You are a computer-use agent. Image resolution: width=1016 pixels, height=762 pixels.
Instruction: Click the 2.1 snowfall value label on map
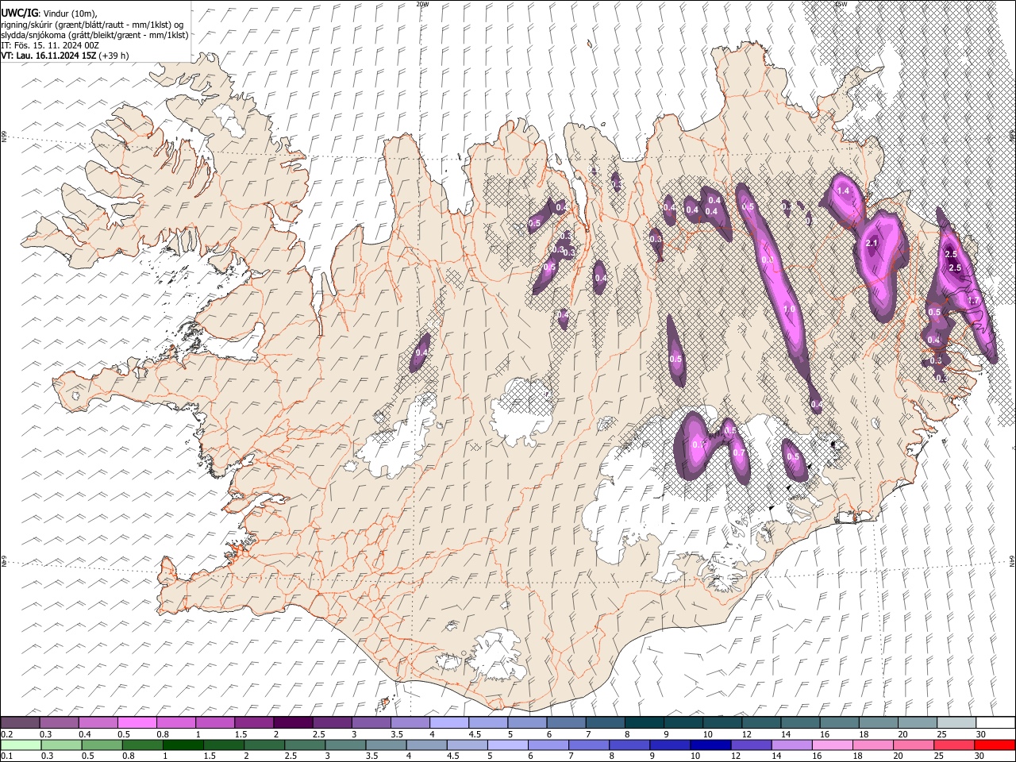pos(872,243)
